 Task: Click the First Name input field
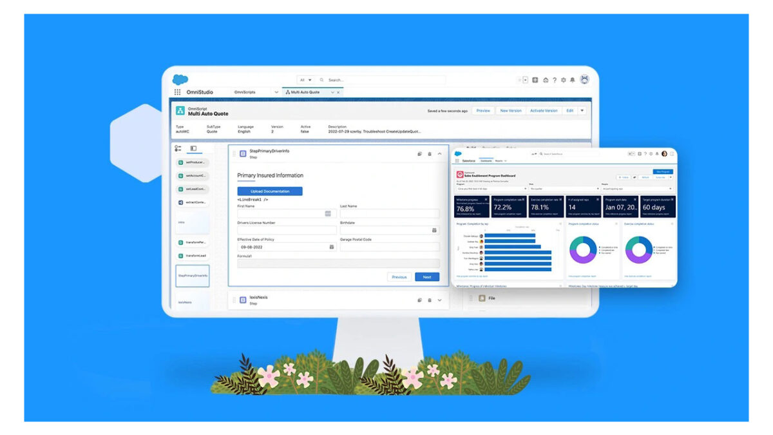pos(287,213)
